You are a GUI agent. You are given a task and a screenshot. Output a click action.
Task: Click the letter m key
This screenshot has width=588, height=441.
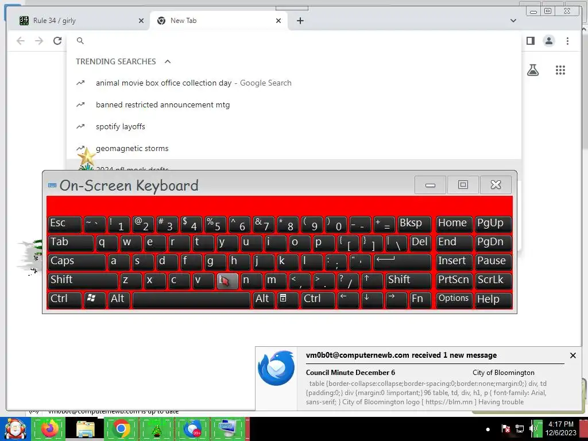pos(275,280)
